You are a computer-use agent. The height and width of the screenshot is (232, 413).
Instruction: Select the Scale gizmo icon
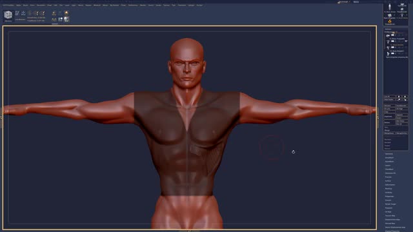pos(36,13)
